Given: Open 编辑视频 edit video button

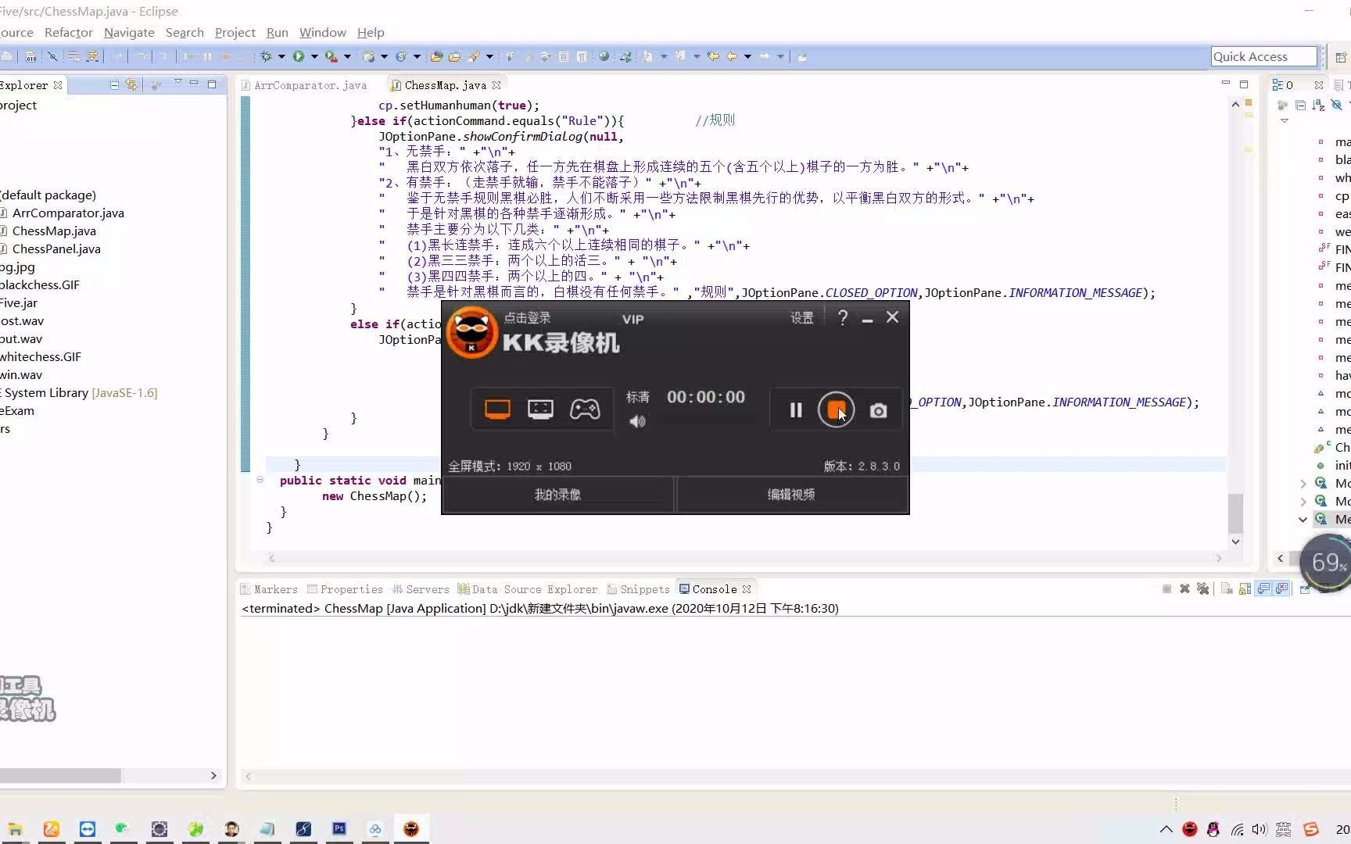Looking at the screenshot, I should 791,495.
